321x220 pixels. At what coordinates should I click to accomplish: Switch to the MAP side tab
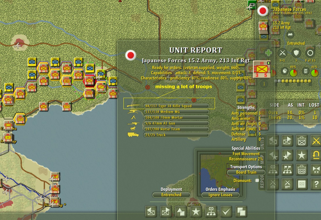point(262,159)
